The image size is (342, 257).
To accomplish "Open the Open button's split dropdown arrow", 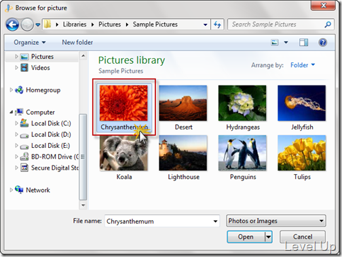I will click(x=268, y=237).
